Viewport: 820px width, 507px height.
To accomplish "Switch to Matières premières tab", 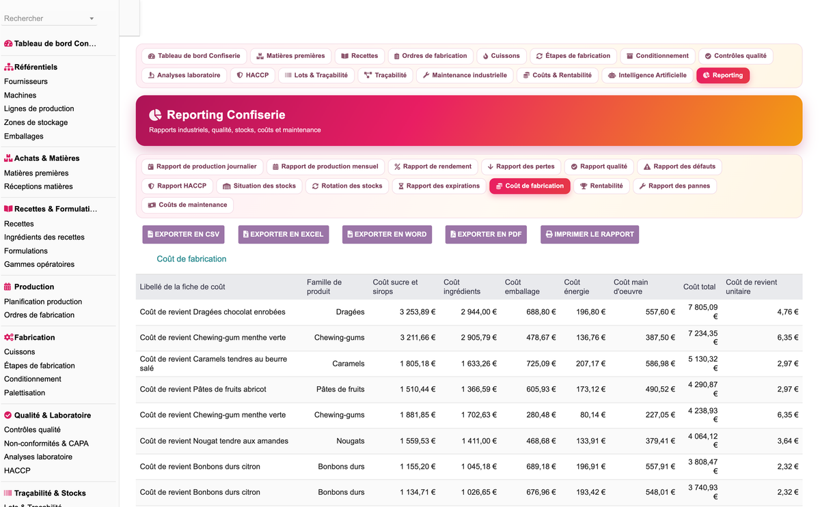I will pyautogui.click(x=290, y=56).
